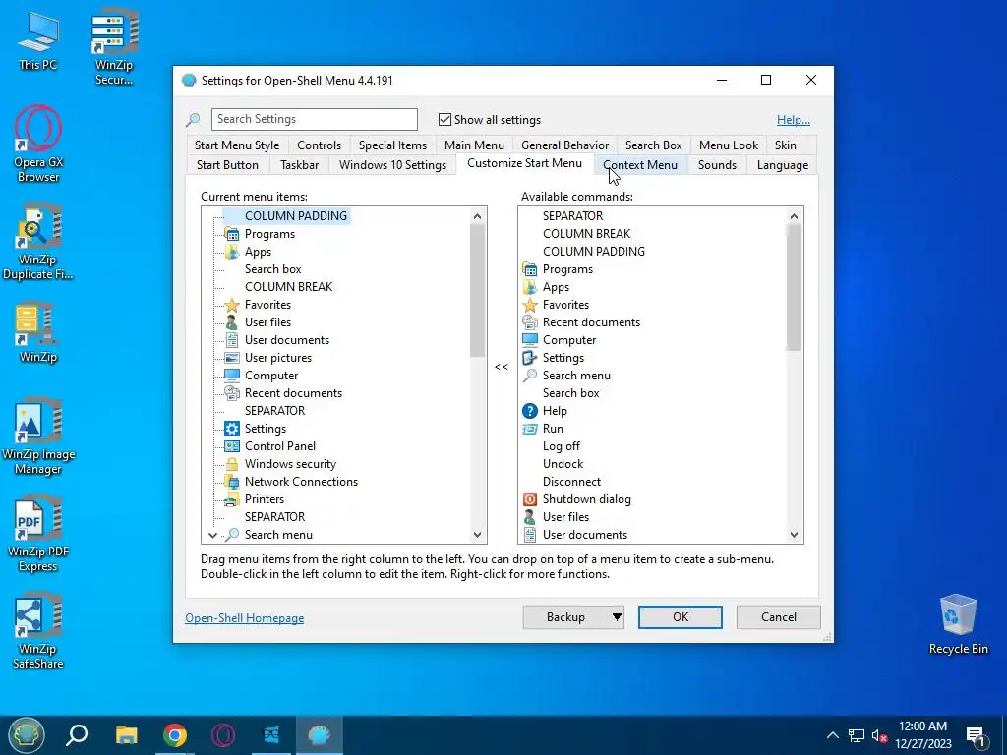
Task: Click the Windows security lock icon
Action: point(232,464)
